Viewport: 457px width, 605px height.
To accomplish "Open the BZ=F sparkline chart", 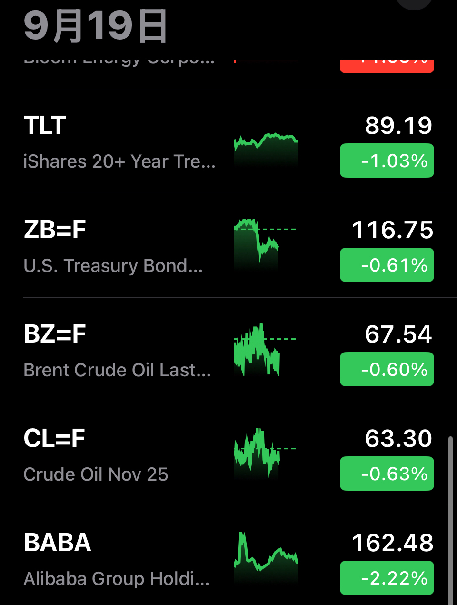I will tap(265, 351).
